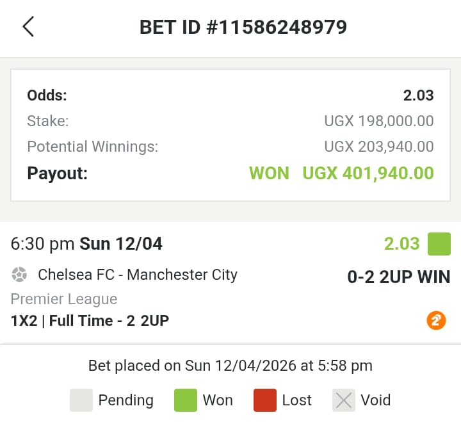Click the 6:30 pm Sun 12/04 kickoff time
The image size is (461, 422).
click(86, 244)
